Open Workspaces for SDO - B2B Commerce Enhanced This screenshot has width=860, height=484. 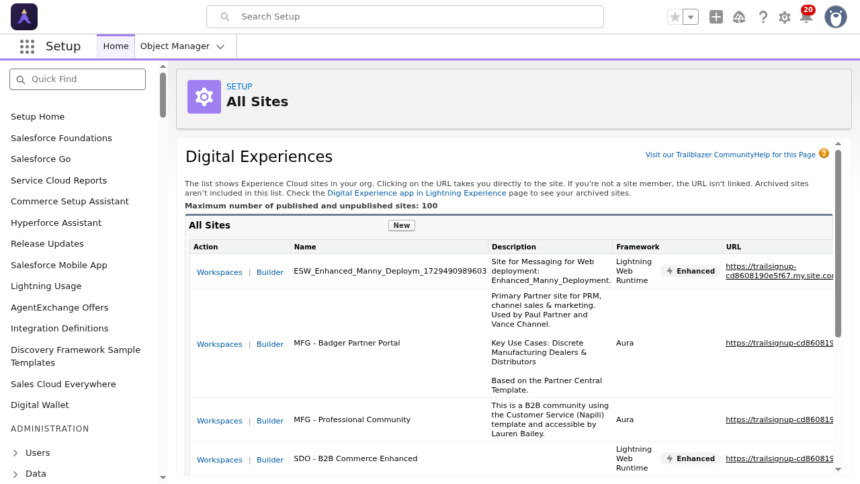point(219,460)
